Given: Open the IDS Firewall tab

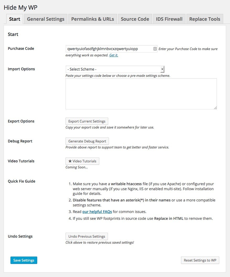Looking at the screenshot, I should [169, 19].
